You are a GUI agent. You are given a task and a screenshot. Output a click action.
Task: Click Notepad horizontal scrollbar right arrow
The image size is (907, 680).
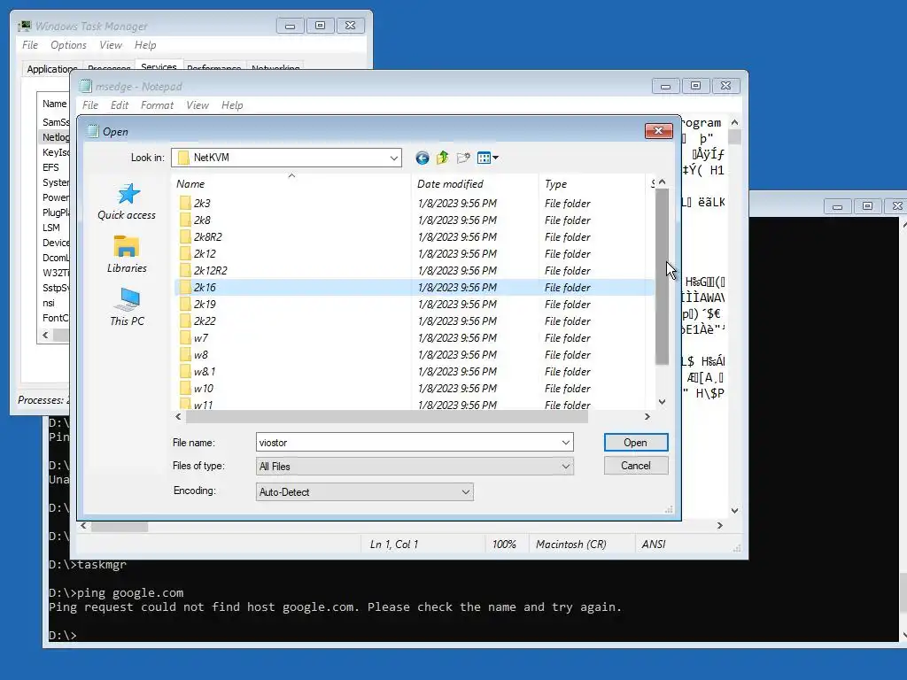coord(719,526)
